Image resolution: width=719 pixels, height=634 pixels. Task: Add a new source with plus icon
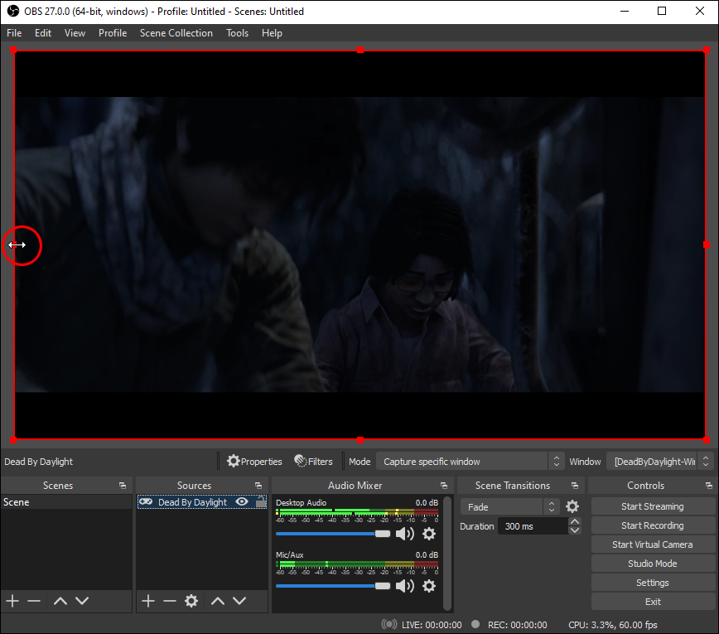(148, 601)
